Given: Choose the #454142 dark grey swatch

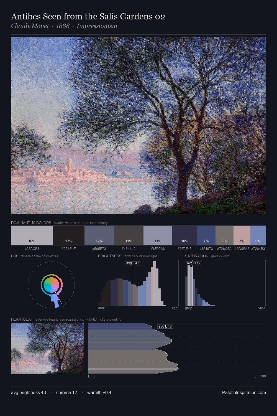Looking at the screenshot, I should click(x=129, y=235).
